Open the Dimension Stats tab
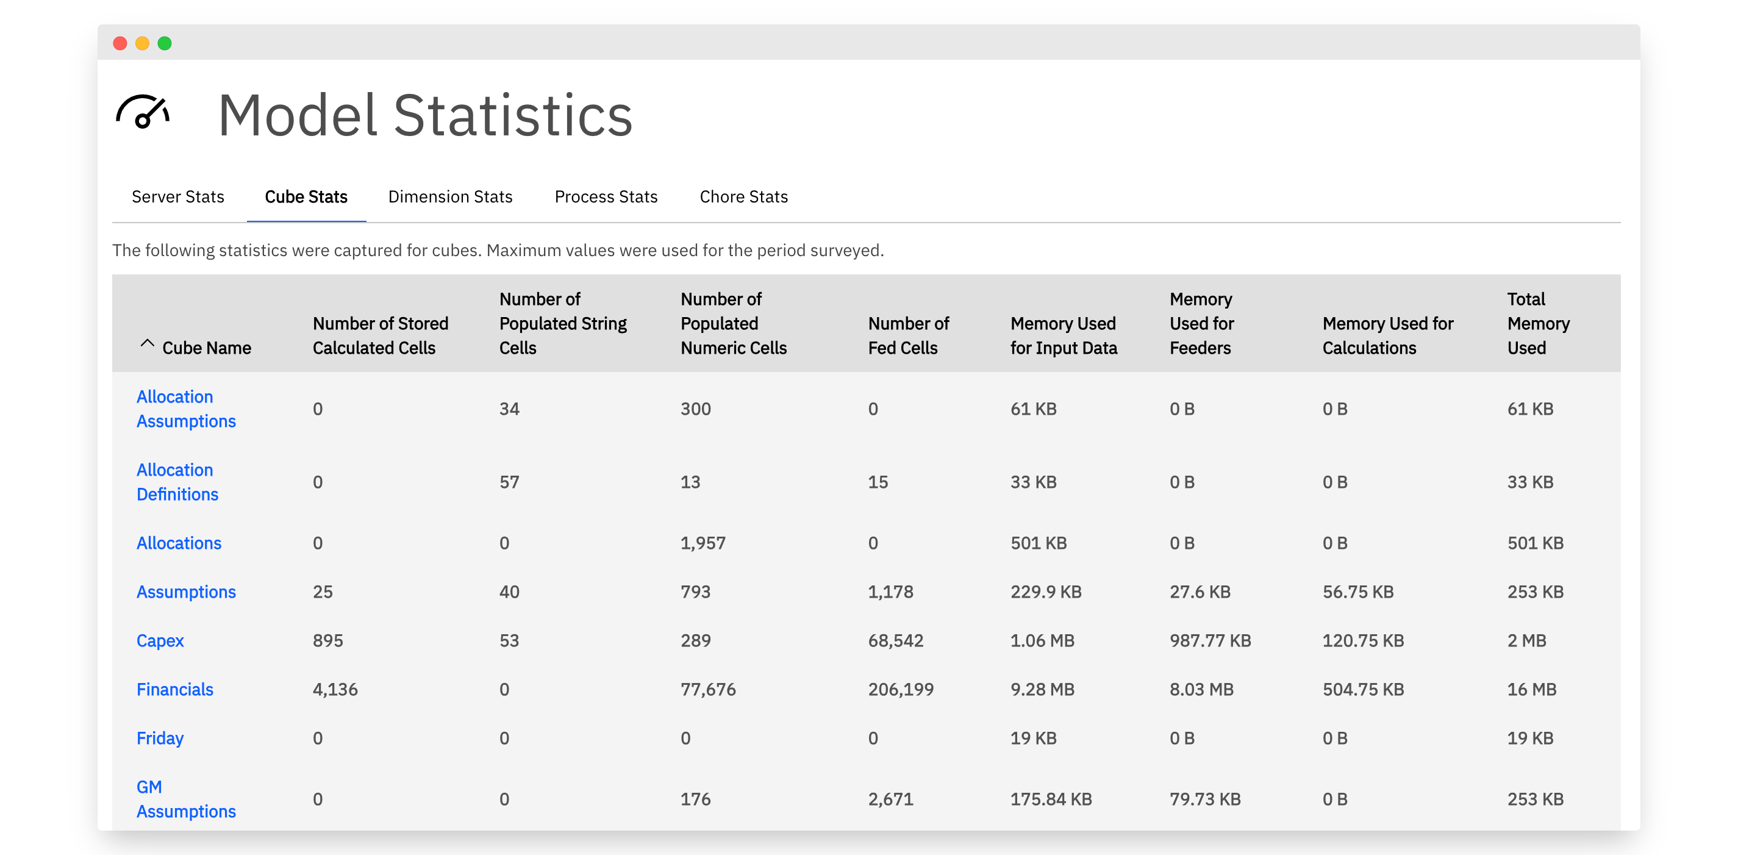 (x=451, y=196)
